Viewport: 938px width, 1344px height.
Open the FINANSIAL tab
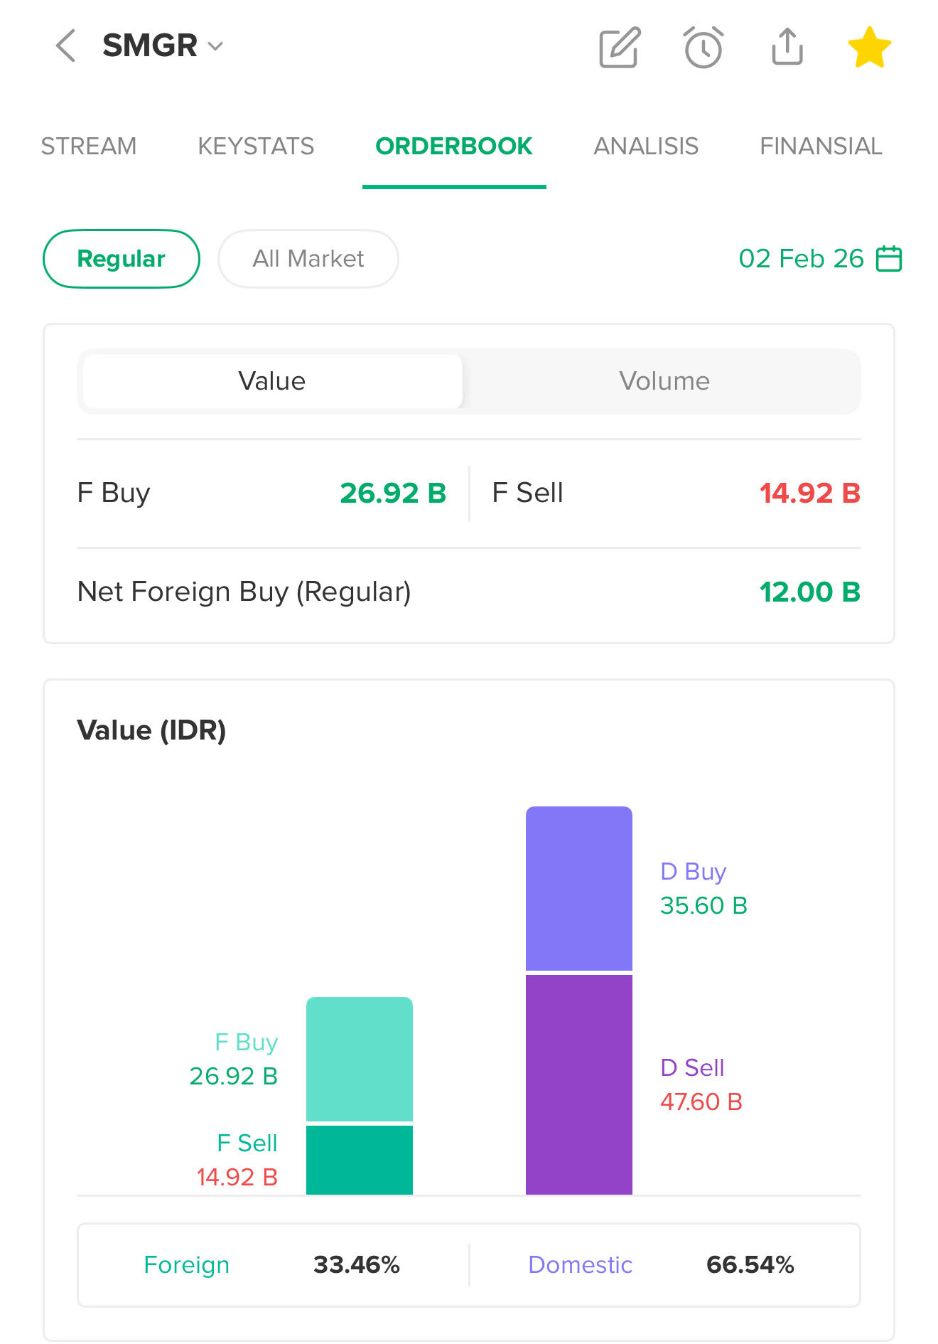(821, 146)
